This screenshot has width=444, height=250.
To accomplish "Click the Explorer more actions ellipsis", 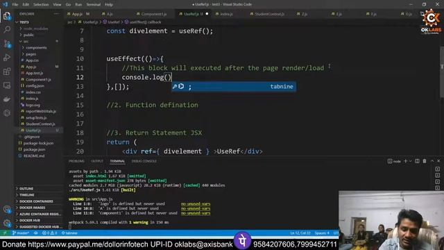I will coord(57,14).
